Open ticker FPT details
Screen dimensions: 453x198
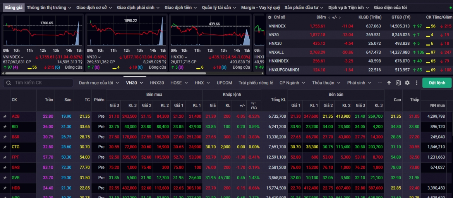15,157
